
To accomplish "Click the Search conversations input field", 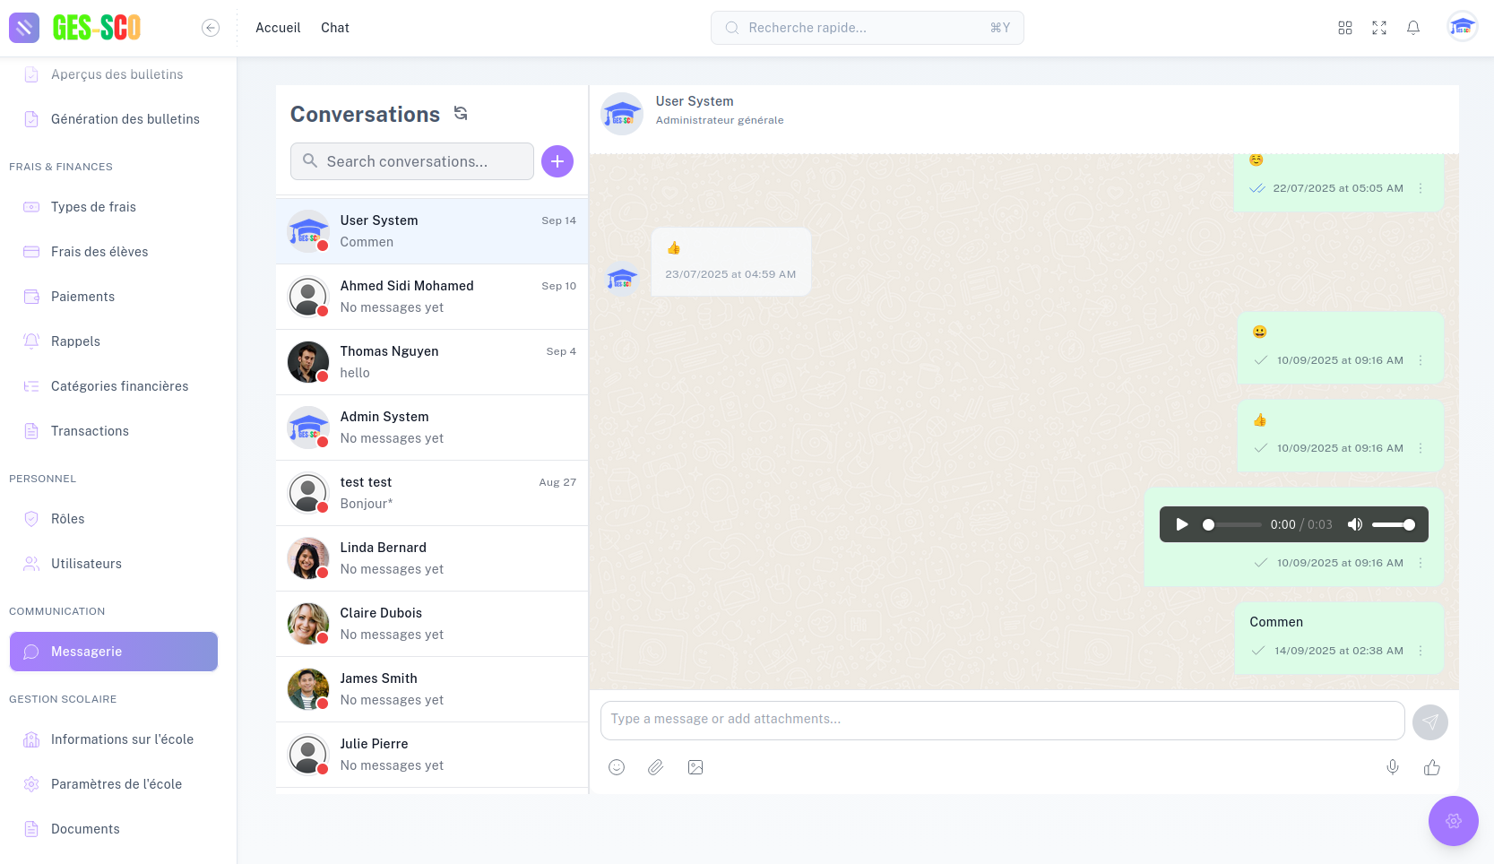I will pos(410,161).
